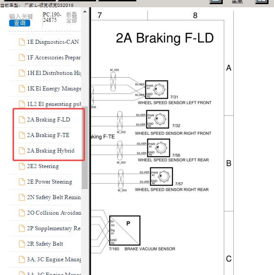Click WHEEL SPEED SENSOR RIGHT REAR label
274x275 pixels.
[172, 190]
